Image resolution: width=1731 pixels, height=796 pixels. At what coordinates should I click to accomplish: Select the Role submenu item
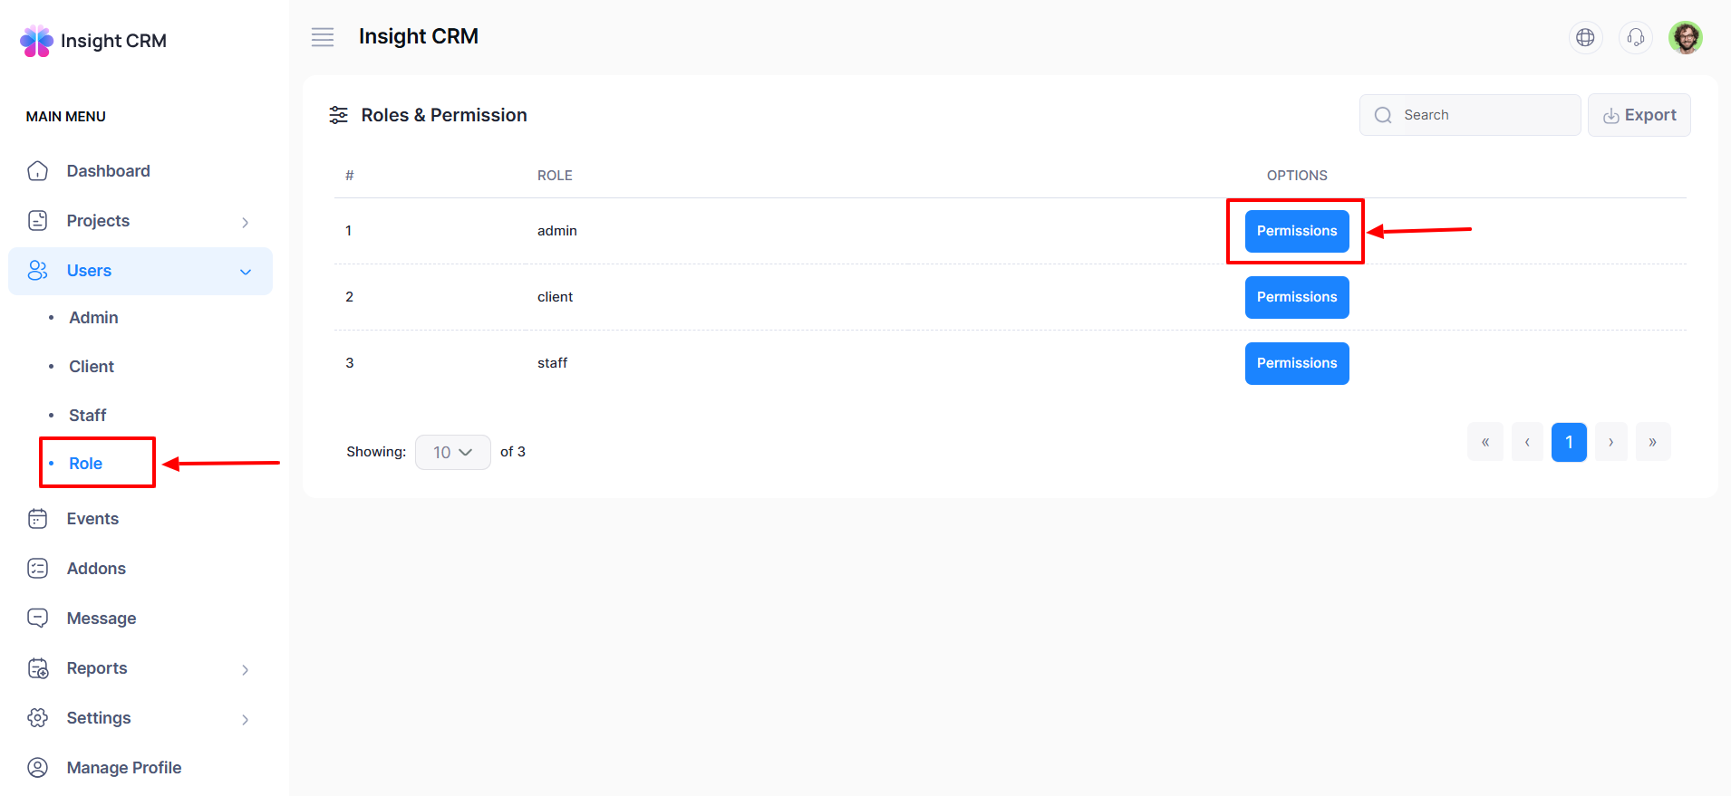click(x=85, y=464)
